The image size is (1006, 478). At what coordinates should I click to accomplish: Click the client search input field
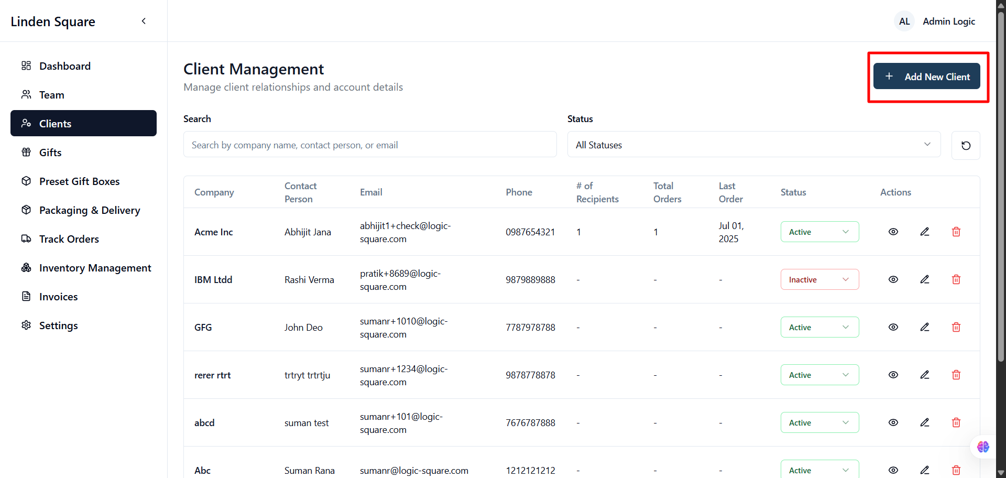point(370,145)
